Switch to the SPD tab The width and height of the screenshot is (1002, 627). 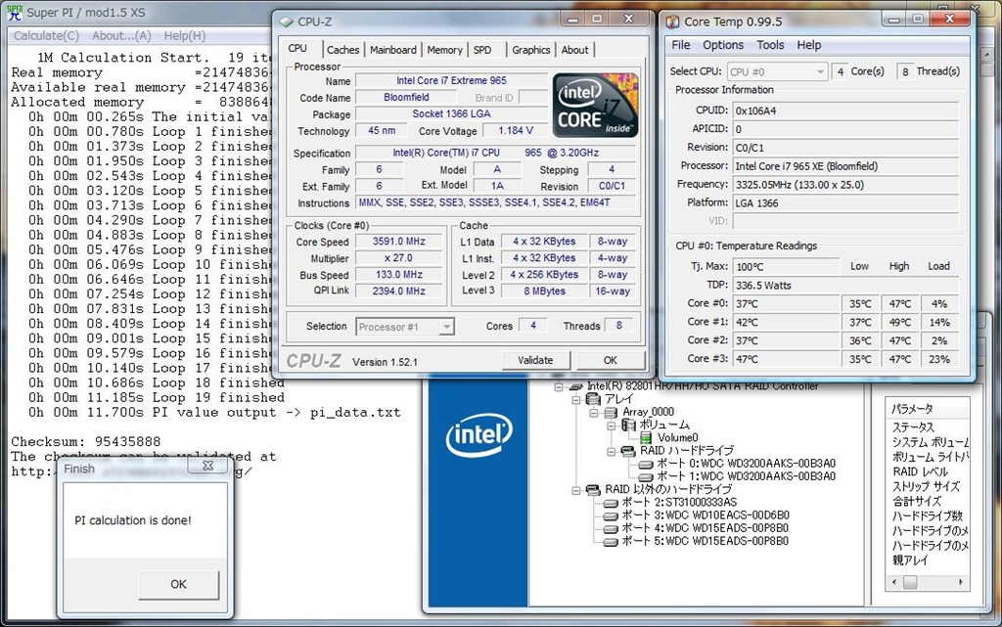[x=482, y=50]
